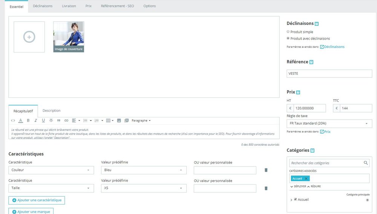This screenshot has height=214, width=377.
Task: Insert a media video in the editor
Action: (126, 121)
